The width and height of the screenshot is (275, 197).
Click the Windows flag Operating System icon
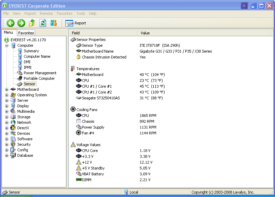13,95
